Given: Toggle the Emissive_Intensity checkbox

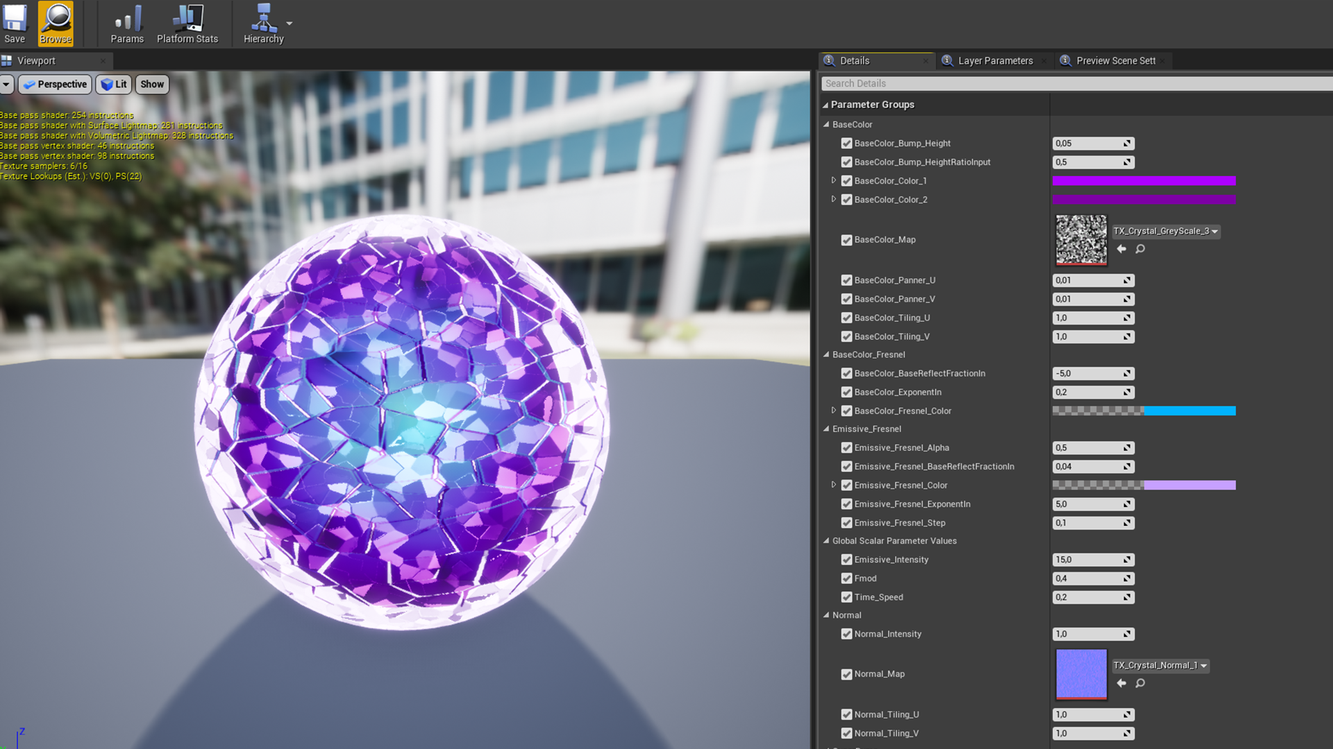Looking at the screenshot, I should click(x=846, y=560).
